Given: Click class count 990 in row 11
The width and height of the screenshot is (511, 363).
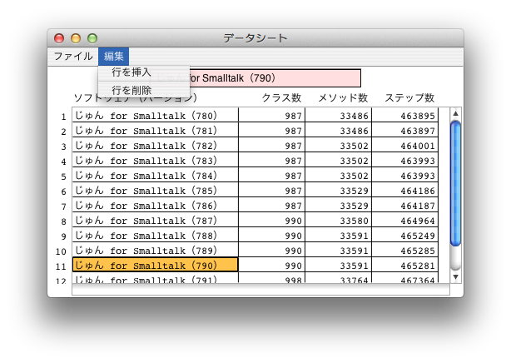Looking at the screenshot, I should (272, 266).
